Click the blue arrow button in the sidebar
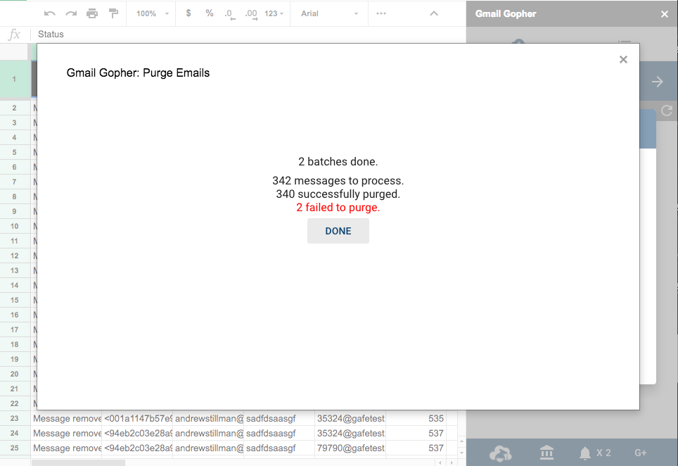Screen dimensions: 678x466 pos(658,80)
